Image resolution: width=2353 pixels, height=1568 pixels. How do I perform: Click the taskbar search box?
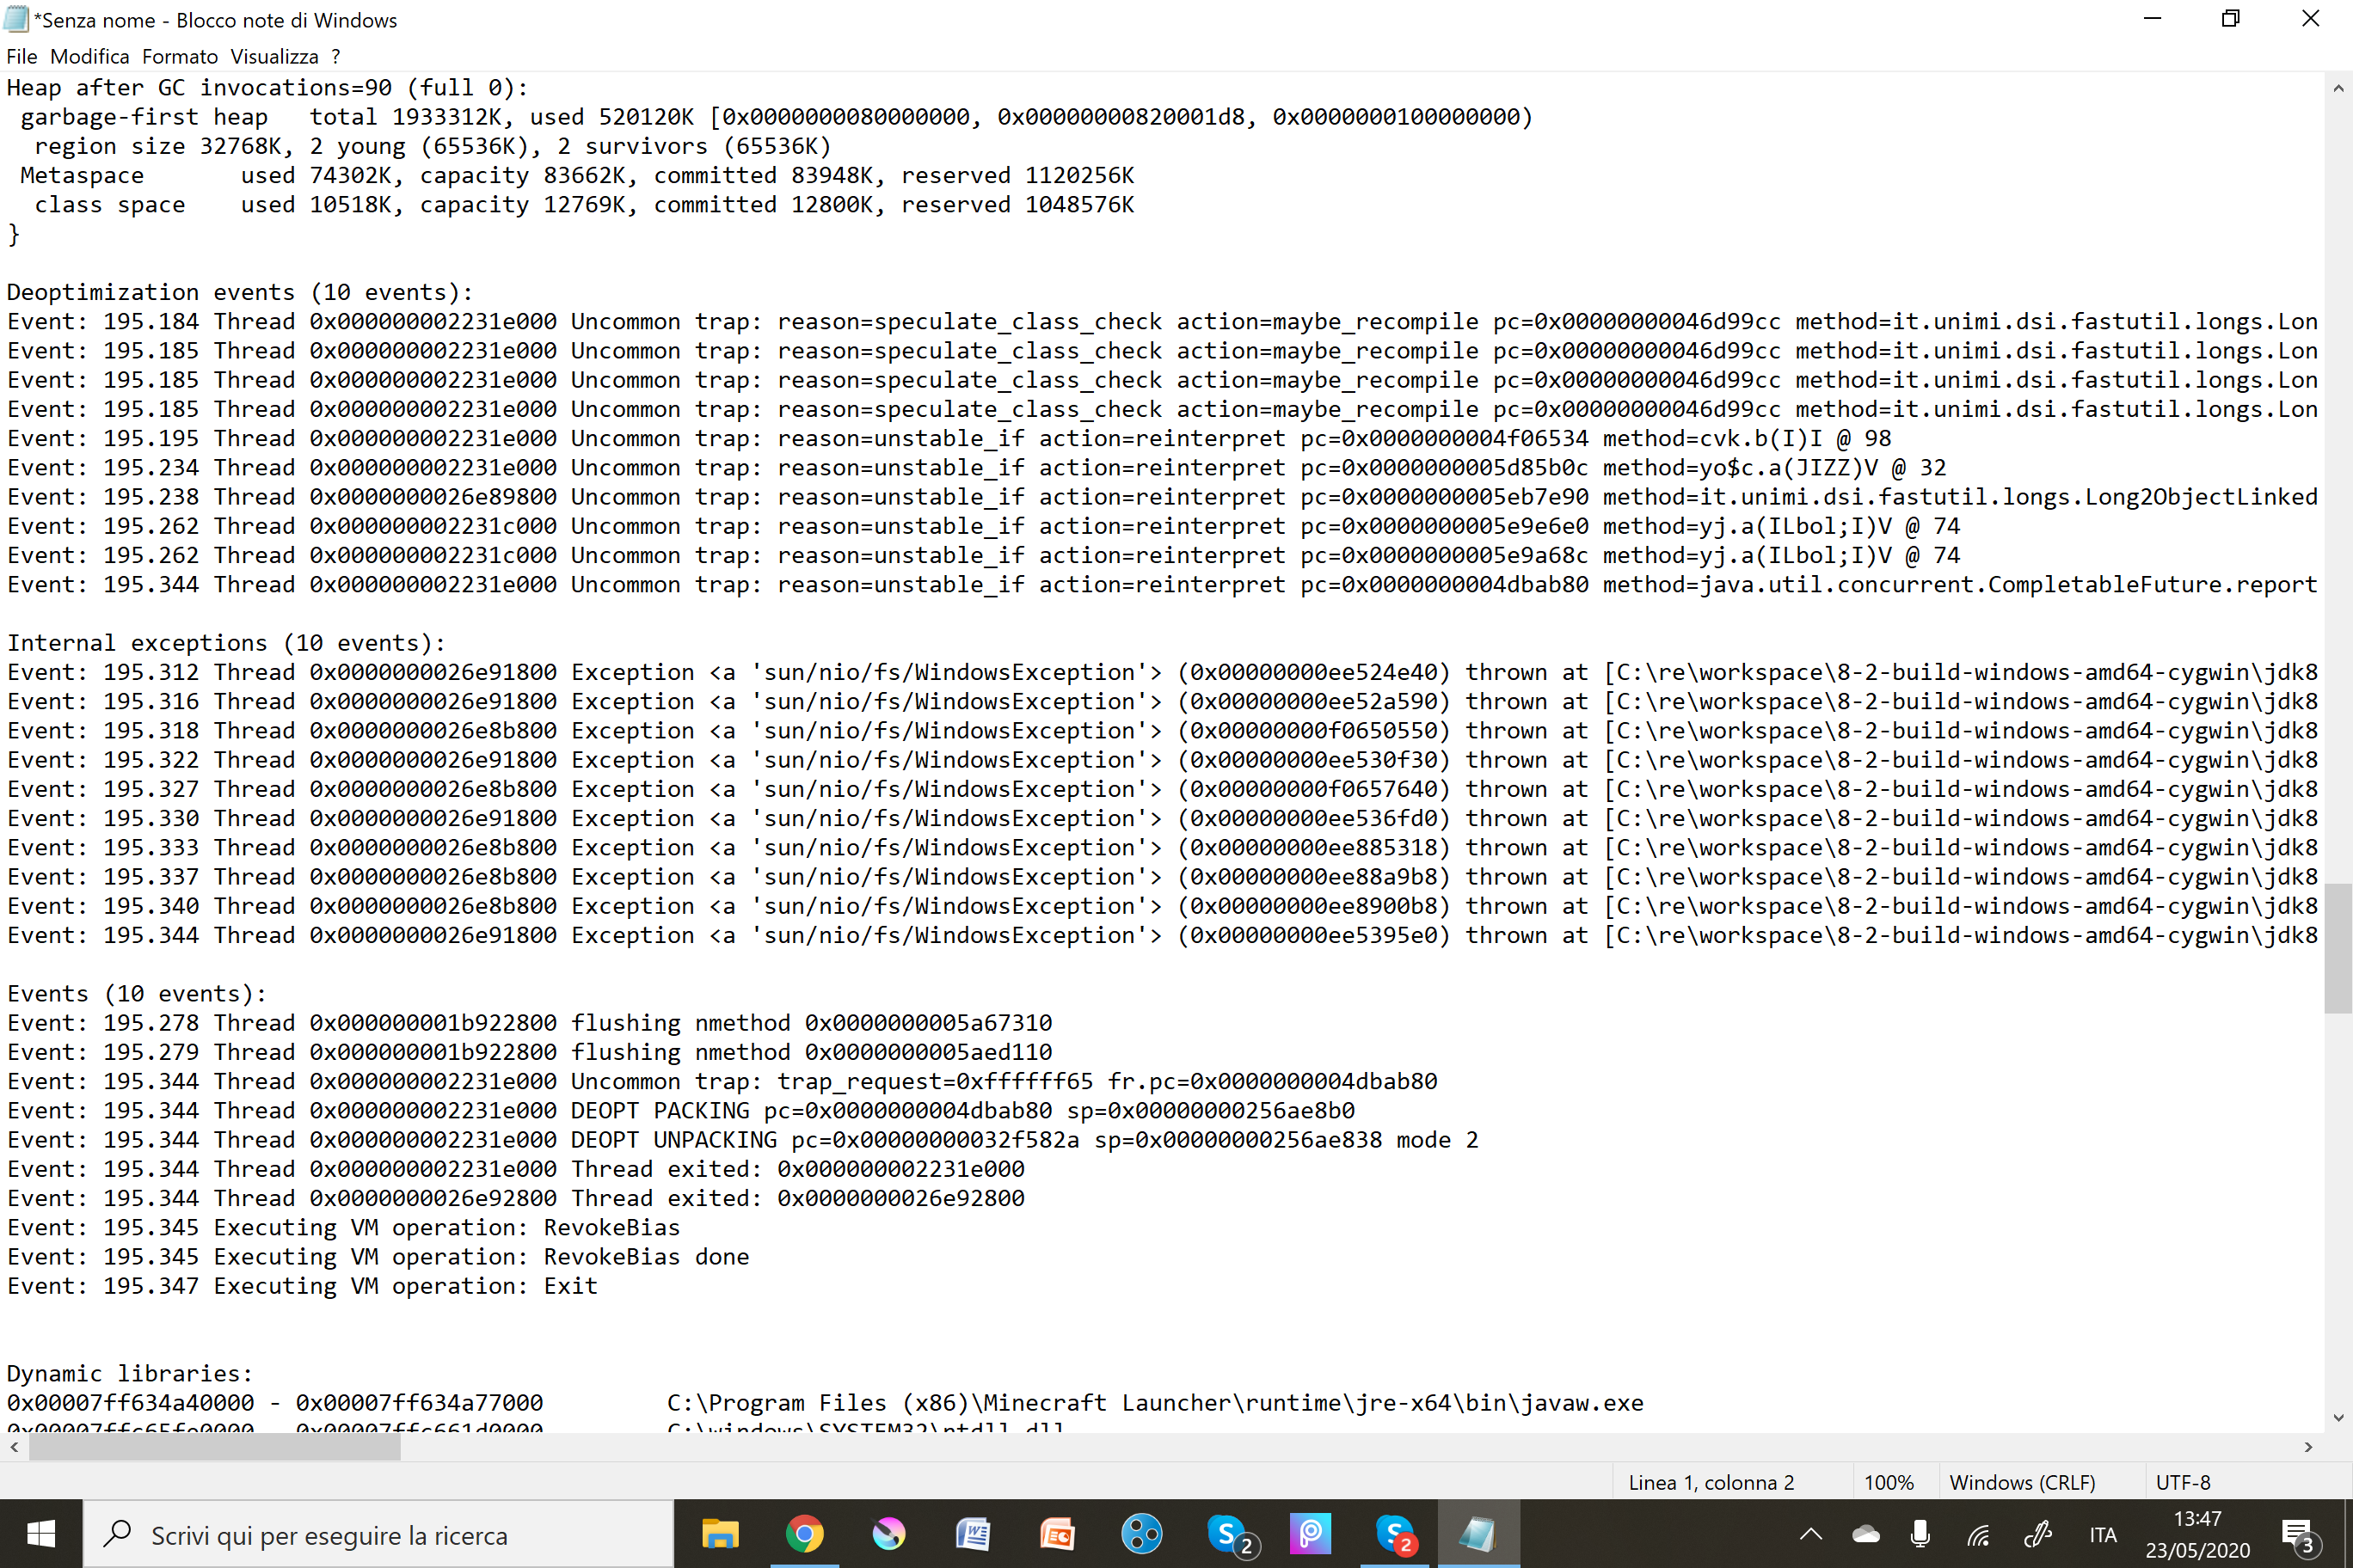378,1534
